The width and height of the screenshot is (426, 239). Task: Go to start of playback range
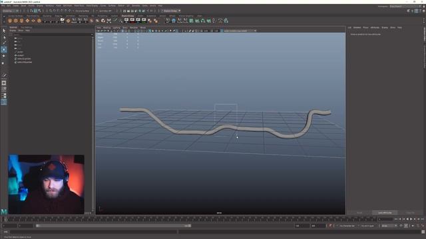click(396, 219)
